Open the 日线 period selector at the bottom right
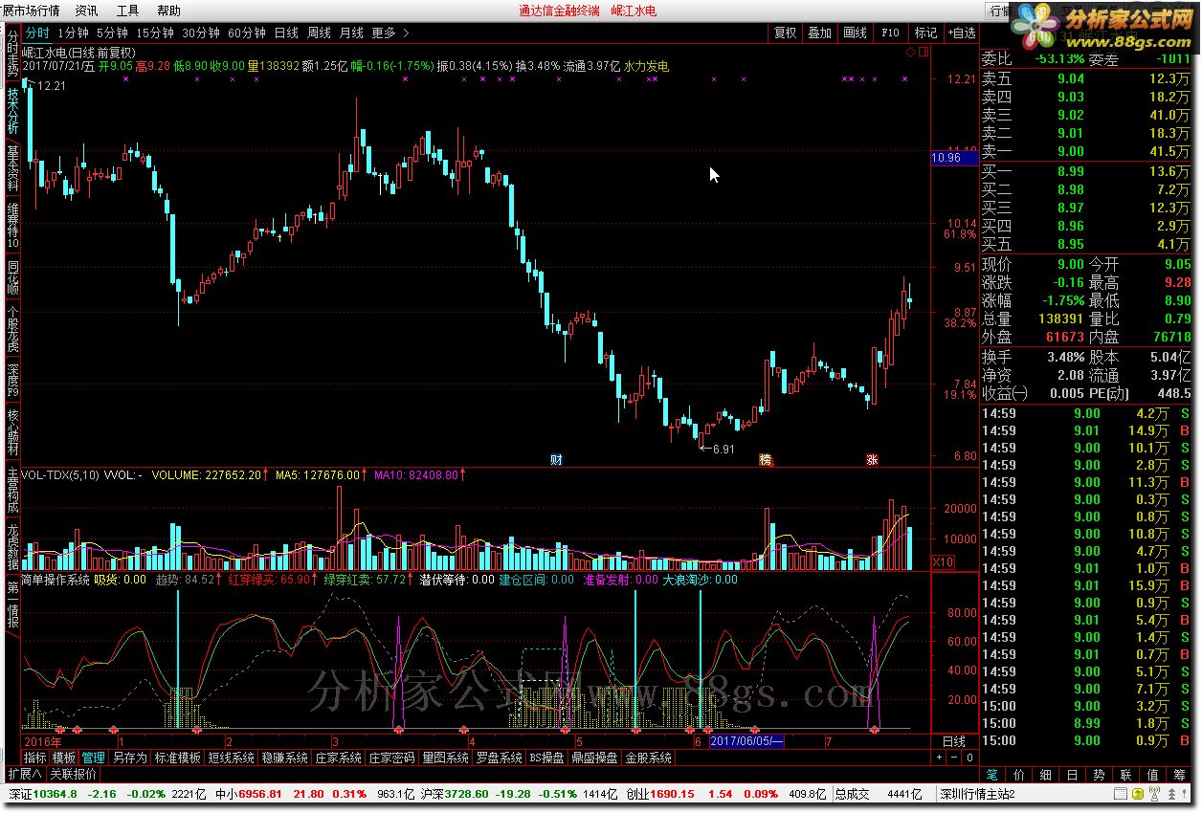The width and height of the screenshot is (1202, 813). click(x=954, y=741)
